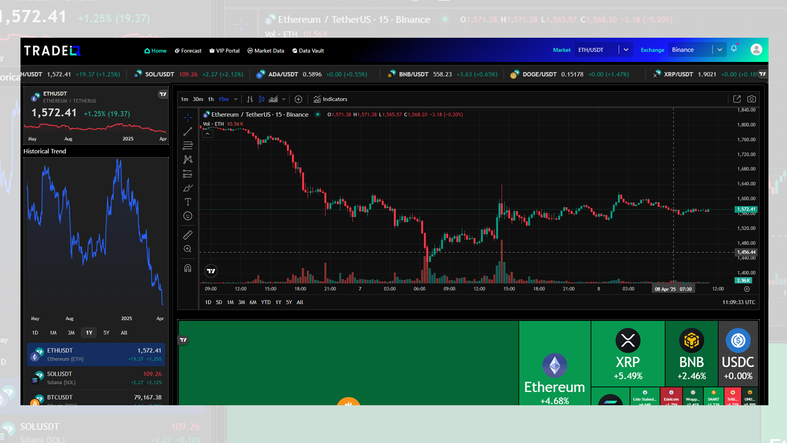Open chart settings gear near time axis
This screenshot has height=443, width=787.
pyautogui.click(x=747, y=289)
